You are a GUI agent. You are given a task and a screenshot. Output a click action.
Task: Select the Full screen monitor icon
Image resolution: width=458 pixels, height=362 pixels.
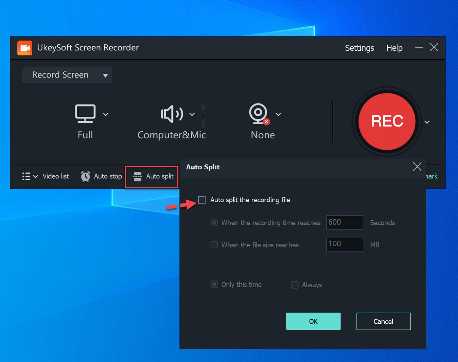(x=85, y=114)
